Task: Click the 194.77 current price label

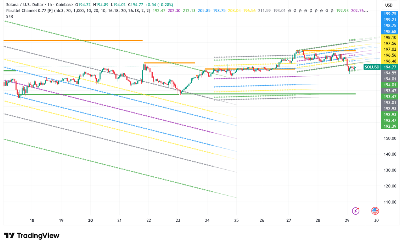Action: tap(390, 67)
